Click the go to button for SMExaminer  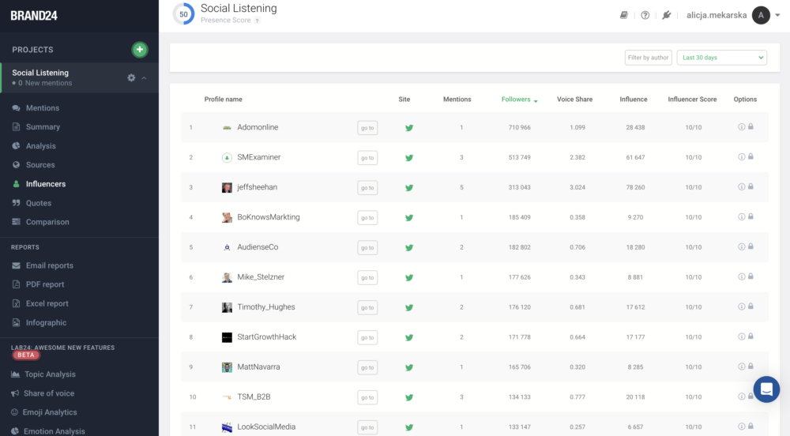pos(367,158)
